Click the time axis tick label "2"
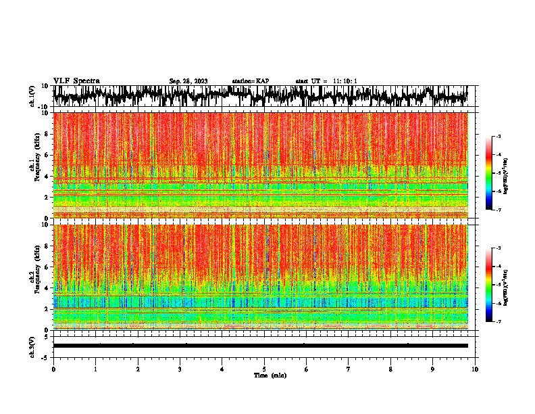This screenshot has height=414, width=535. 138,369
